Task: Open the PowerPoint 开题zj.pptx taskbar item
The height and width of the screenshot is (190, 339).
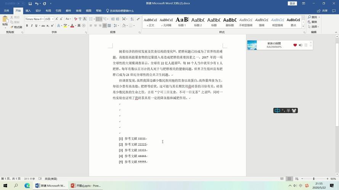Action: [86, 185]
